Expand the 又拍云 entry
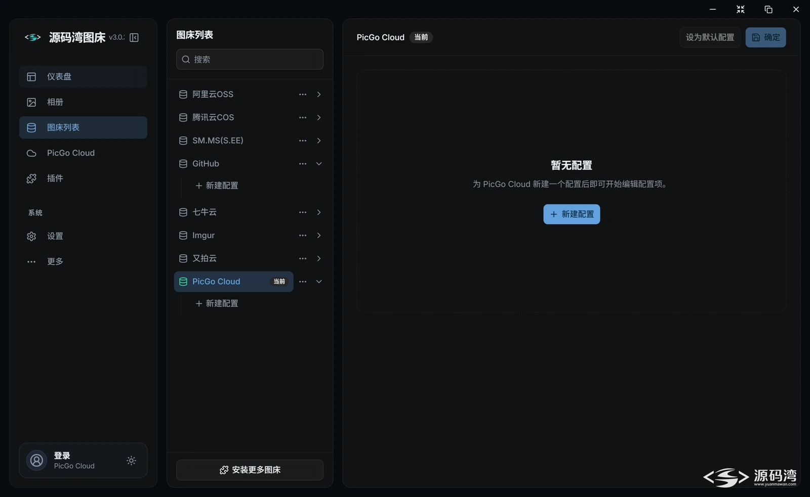The height and width of the screenshot is (497, 810). coord(319,258)
